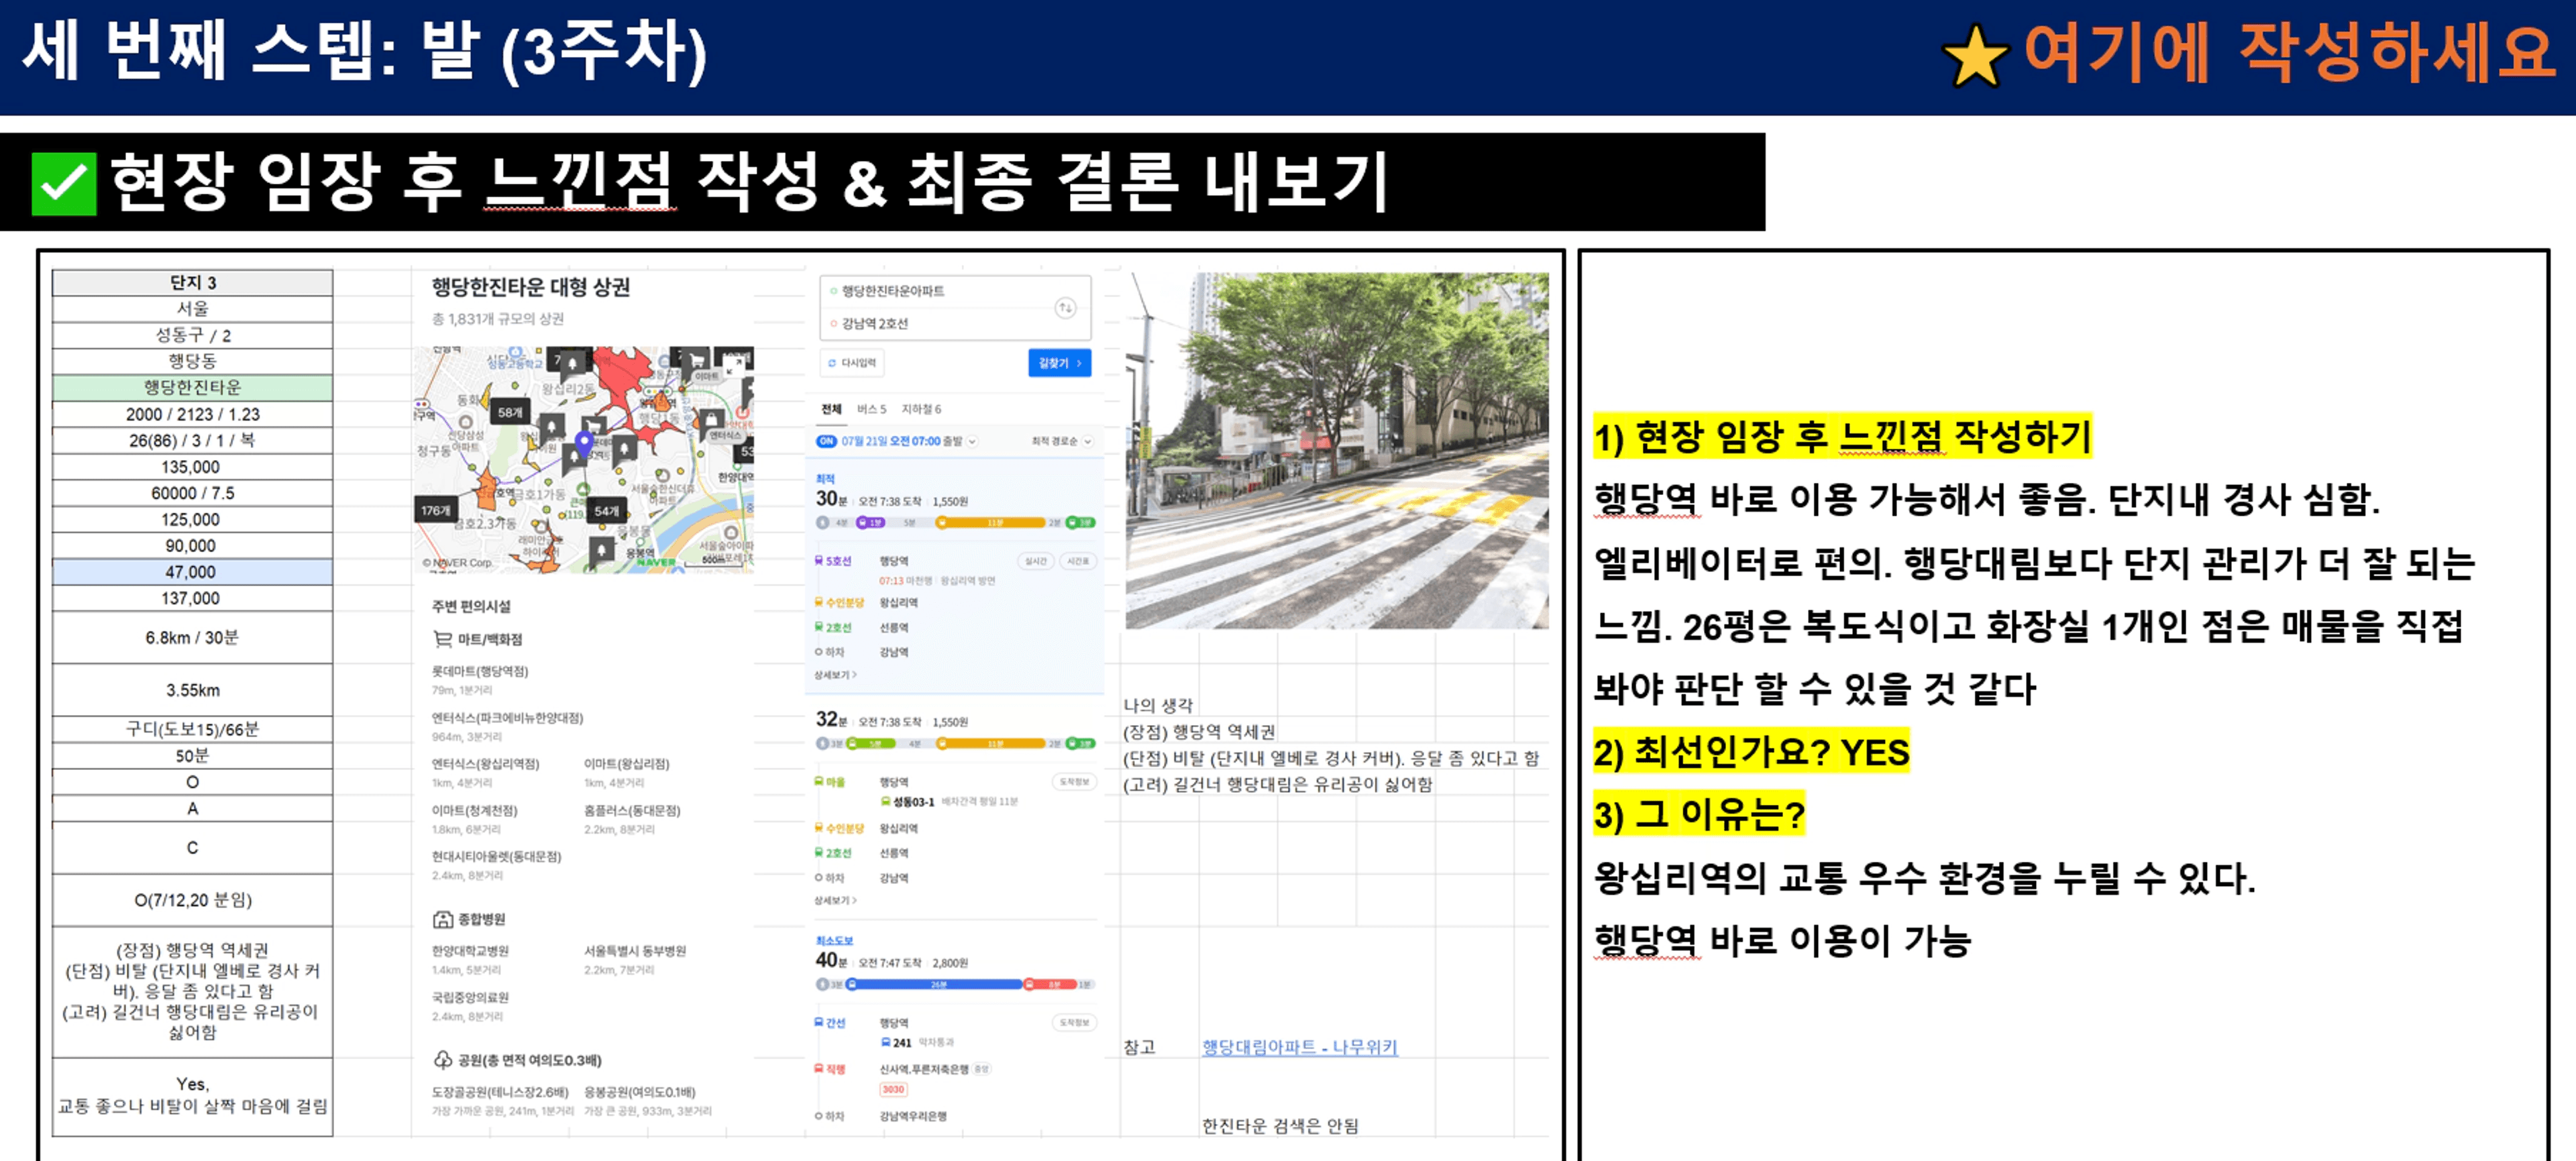Expand 상세보기 under the 32분 route
The height and width of the screenshot is (1161, 2576).
835,900
